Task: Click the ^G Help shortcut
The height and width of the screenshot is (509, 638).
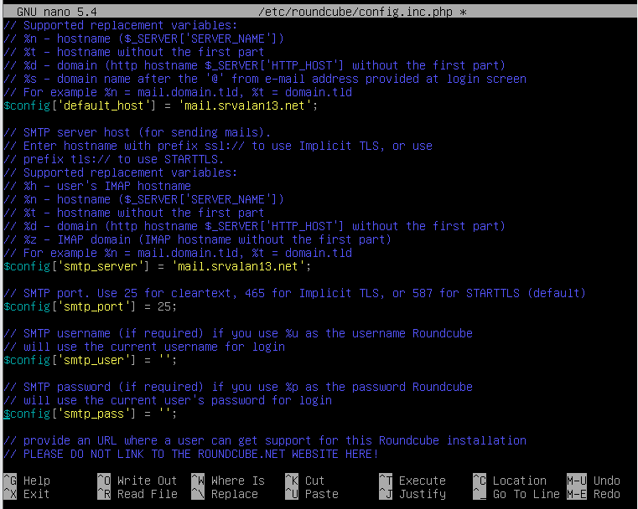Action: [27, 481]
